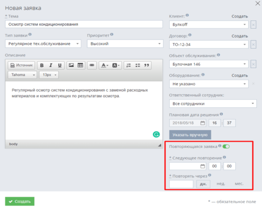Viewport: 262px width, 208px height.
Task: Clear the Булкoff client selection
Action: (x=253, y=25)
